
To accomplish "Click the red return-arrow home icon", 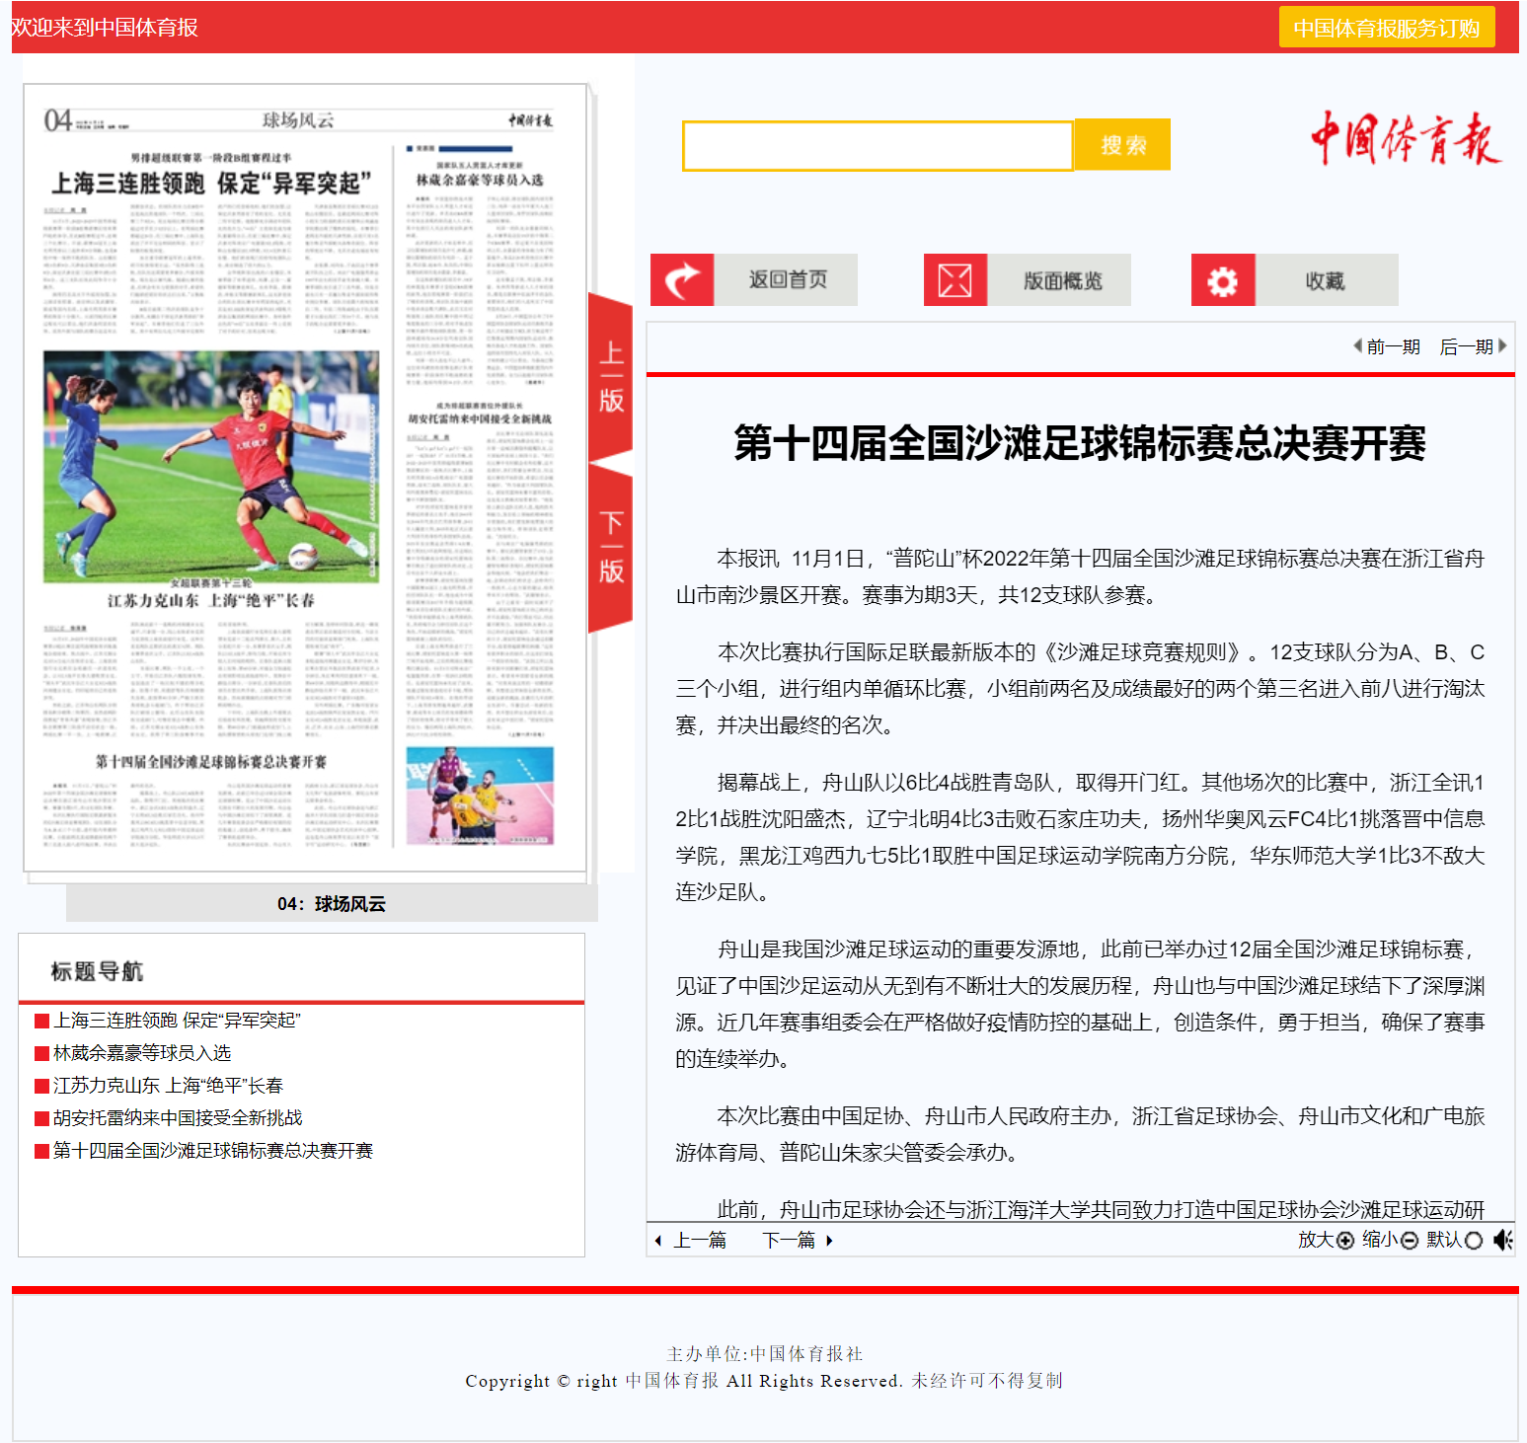I will coord(681,280).
